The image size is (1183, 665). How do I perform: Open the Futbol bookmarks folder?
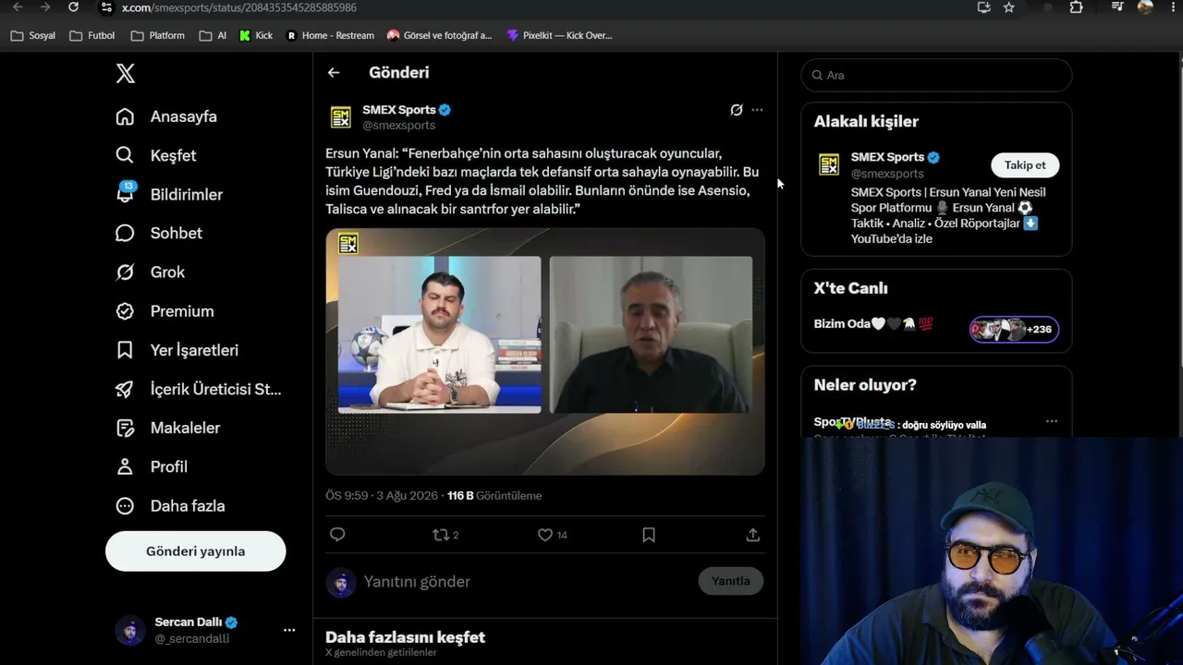coord(92,36)
